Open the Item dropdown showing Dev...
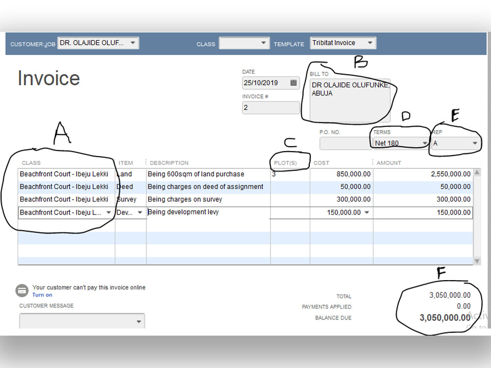Image resolution: width=491 pixels, height=368 pixels. tap(140, 212)
